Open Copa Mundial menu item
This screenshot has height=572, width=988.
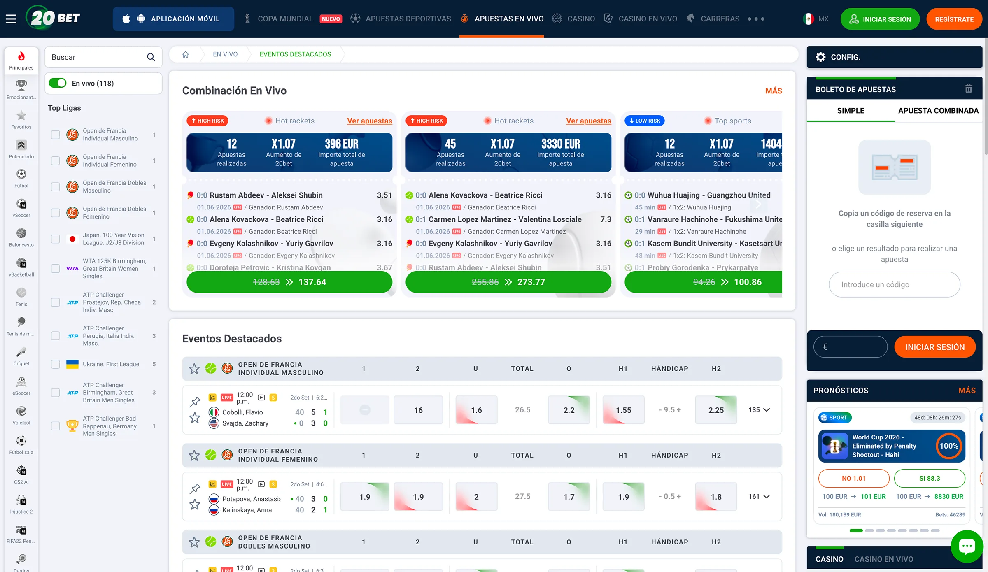293,19
